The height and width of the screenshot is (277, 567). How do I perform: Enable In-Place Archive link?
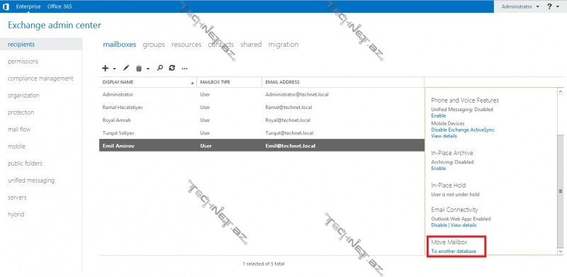pos(438,168)
